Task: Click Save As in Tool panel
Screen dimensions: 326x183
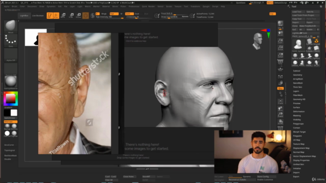Action: tap(312, 12)
